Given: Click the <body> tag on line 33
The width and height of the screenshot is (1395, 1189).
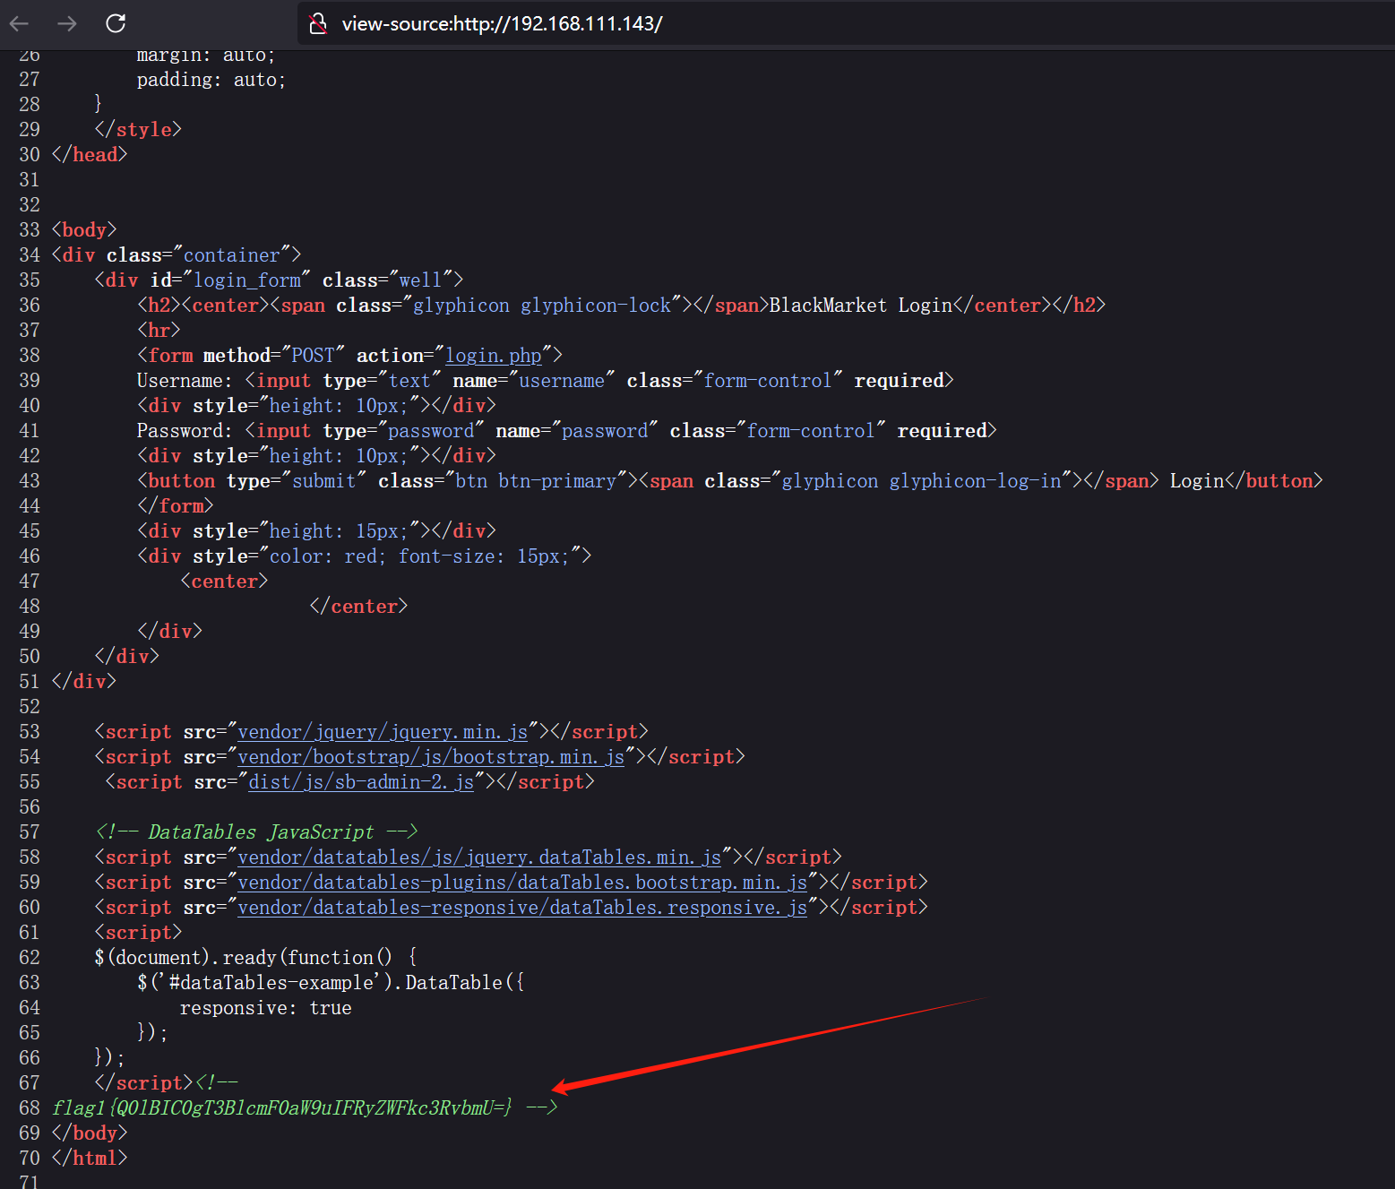Looking at the screenshot, I should (x=84, y=230).
